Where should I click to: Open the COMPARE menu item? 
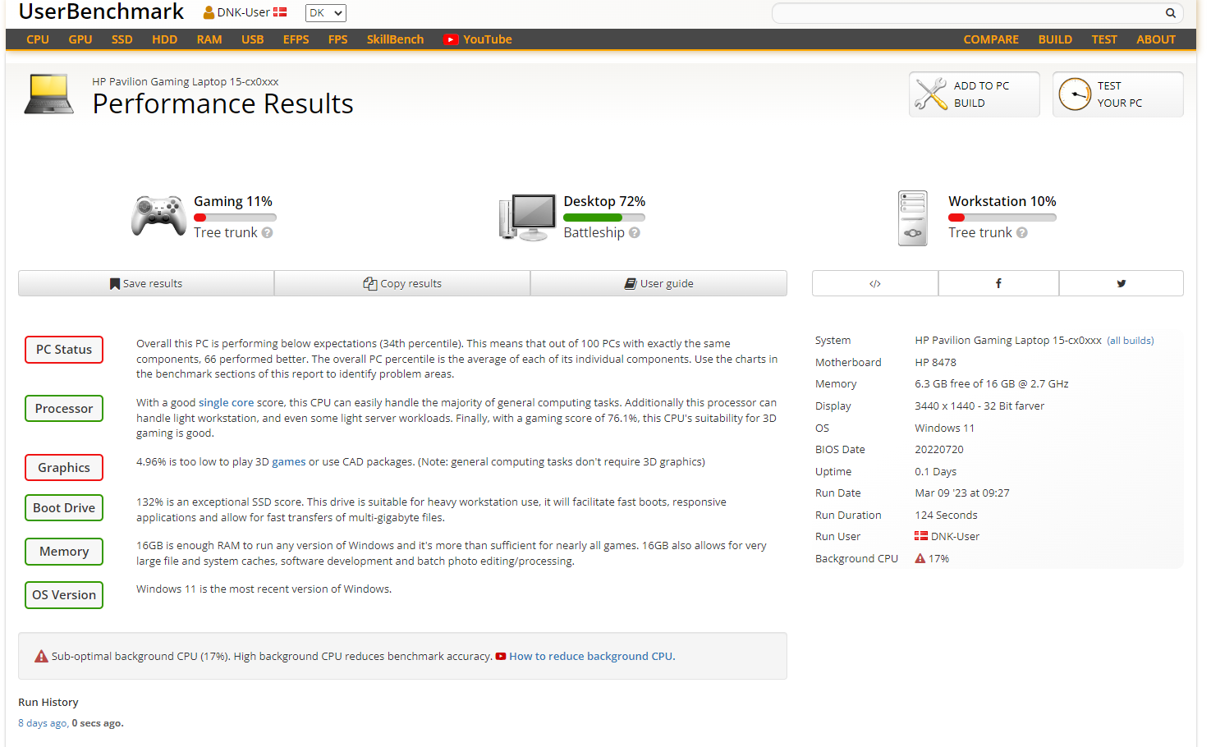coord(990,39)
